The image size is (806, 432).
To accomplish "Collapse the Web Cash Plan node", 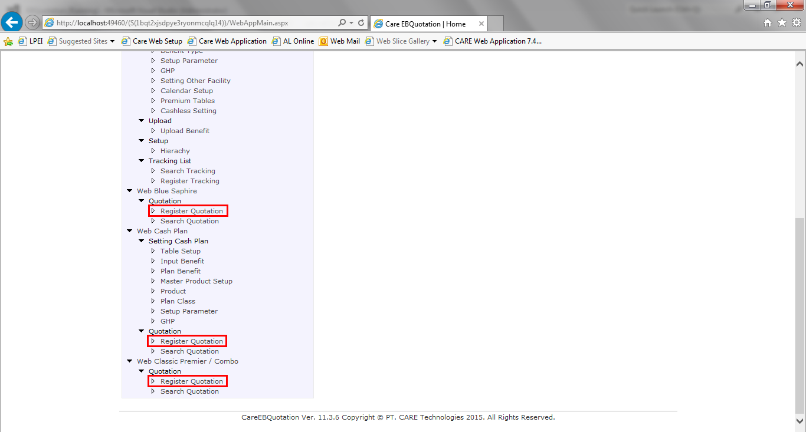I will (130, 231).
